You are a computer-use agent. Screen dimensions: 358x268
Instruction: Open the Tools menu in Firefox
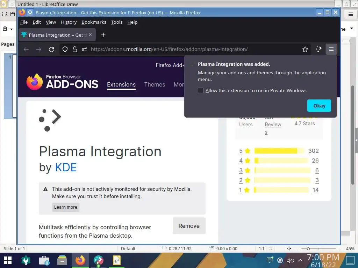(x=117, y=22)
